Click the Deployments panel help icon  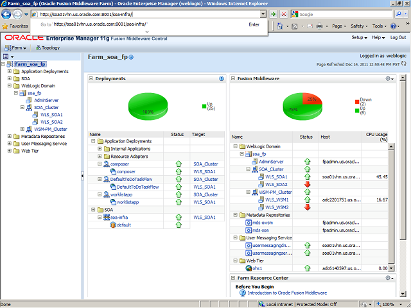click(x=221, y=78)
